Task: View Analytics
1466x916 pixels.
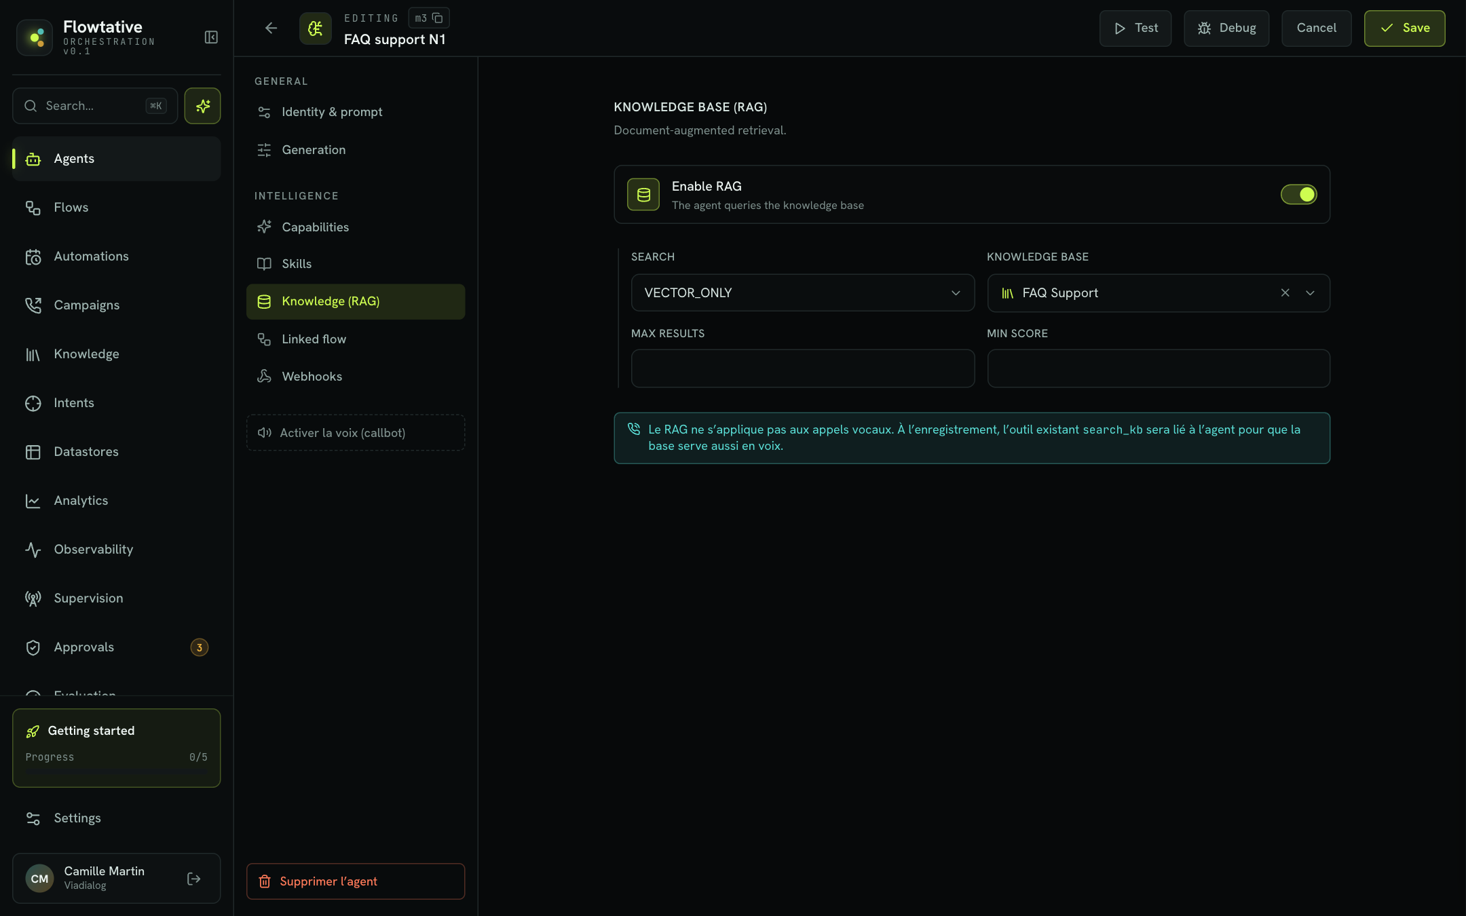Action: (117, 501)
